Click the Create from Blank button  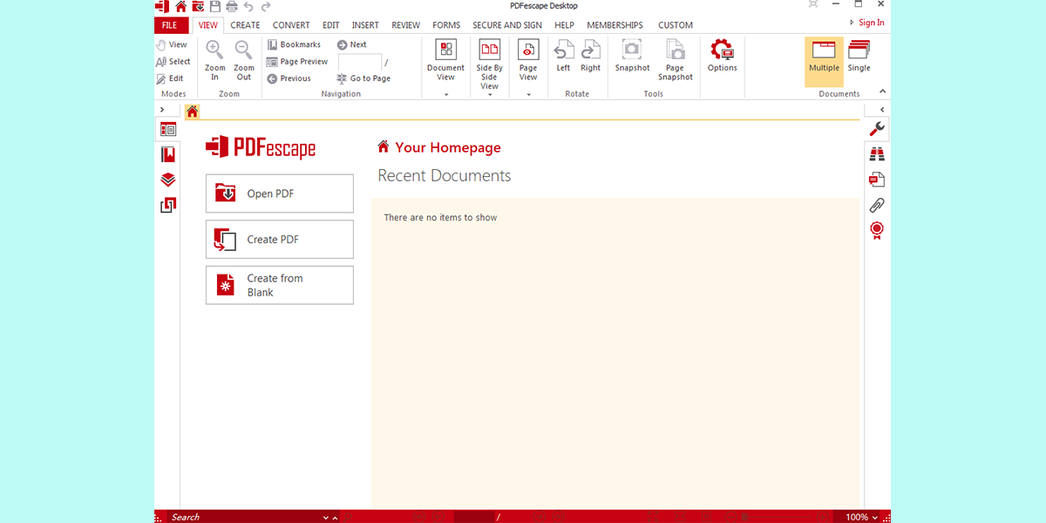(280, 285)
